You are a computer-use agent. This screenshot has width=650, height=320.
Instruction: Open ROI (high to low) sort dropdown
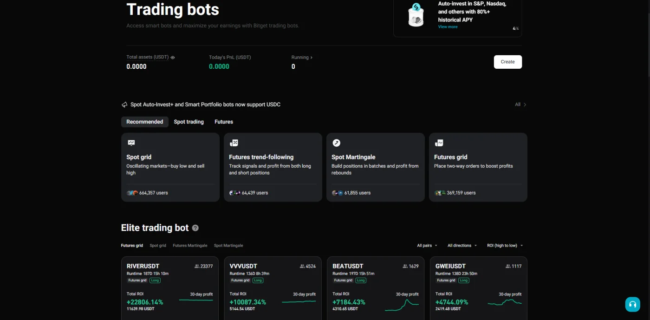pyautogui.click(x=505, y=246)
